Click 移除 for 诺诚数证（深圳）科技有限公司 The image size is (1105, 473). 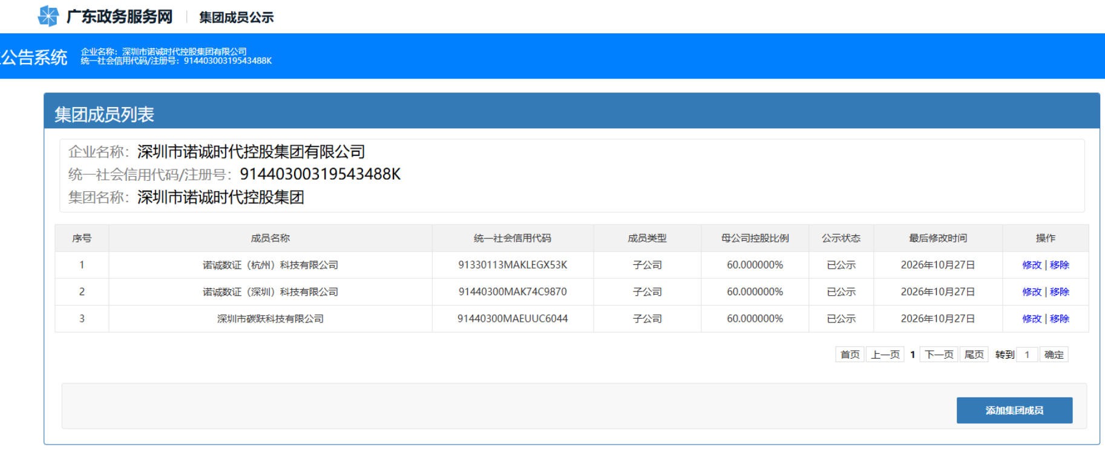pos(1060,292)
